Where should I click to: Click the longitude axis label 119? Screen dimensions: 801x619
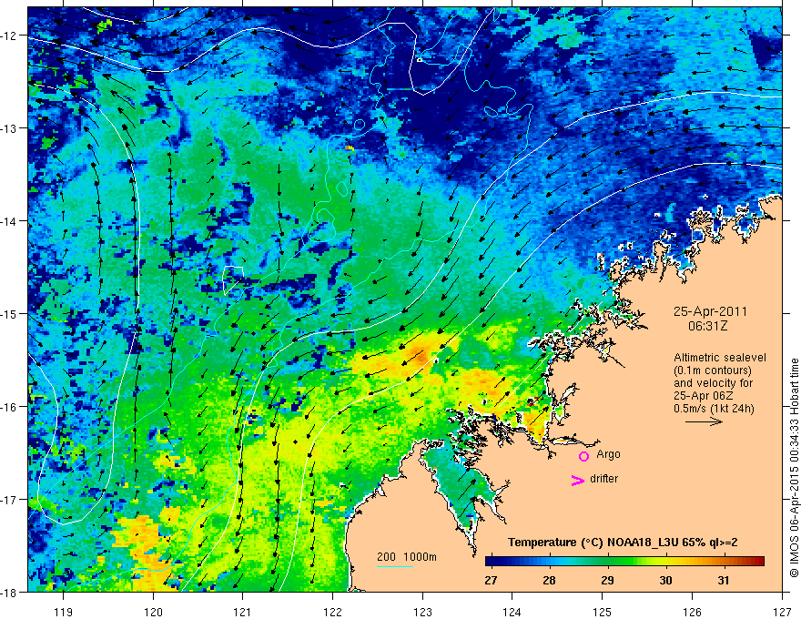(64, 612)
